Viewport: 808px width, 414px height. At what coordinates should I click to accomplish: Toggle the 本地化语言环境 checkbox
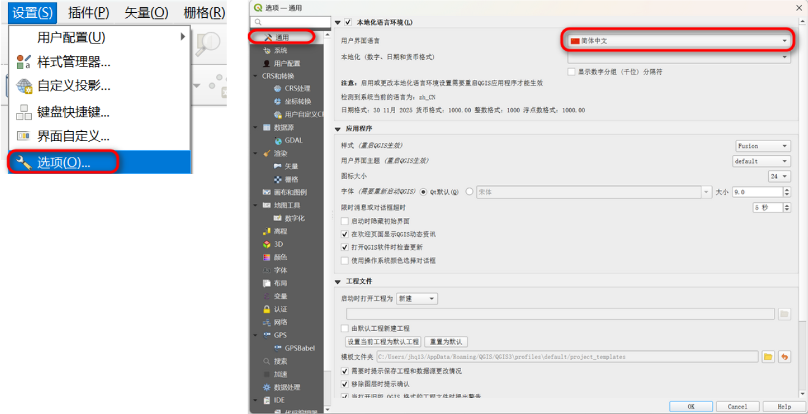pos(348,23)
